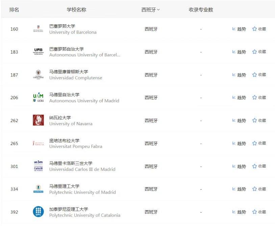The height and width of the screenshot is (226, 275).
Task: Click rank number 187
Action: click(14, 75)
